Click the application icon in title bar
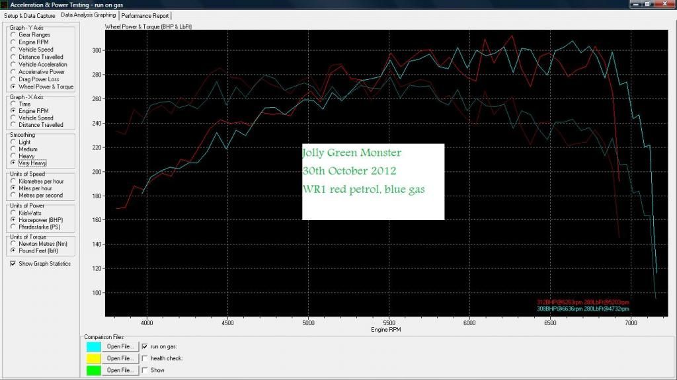Screen dimensions: 677x380 5,5
